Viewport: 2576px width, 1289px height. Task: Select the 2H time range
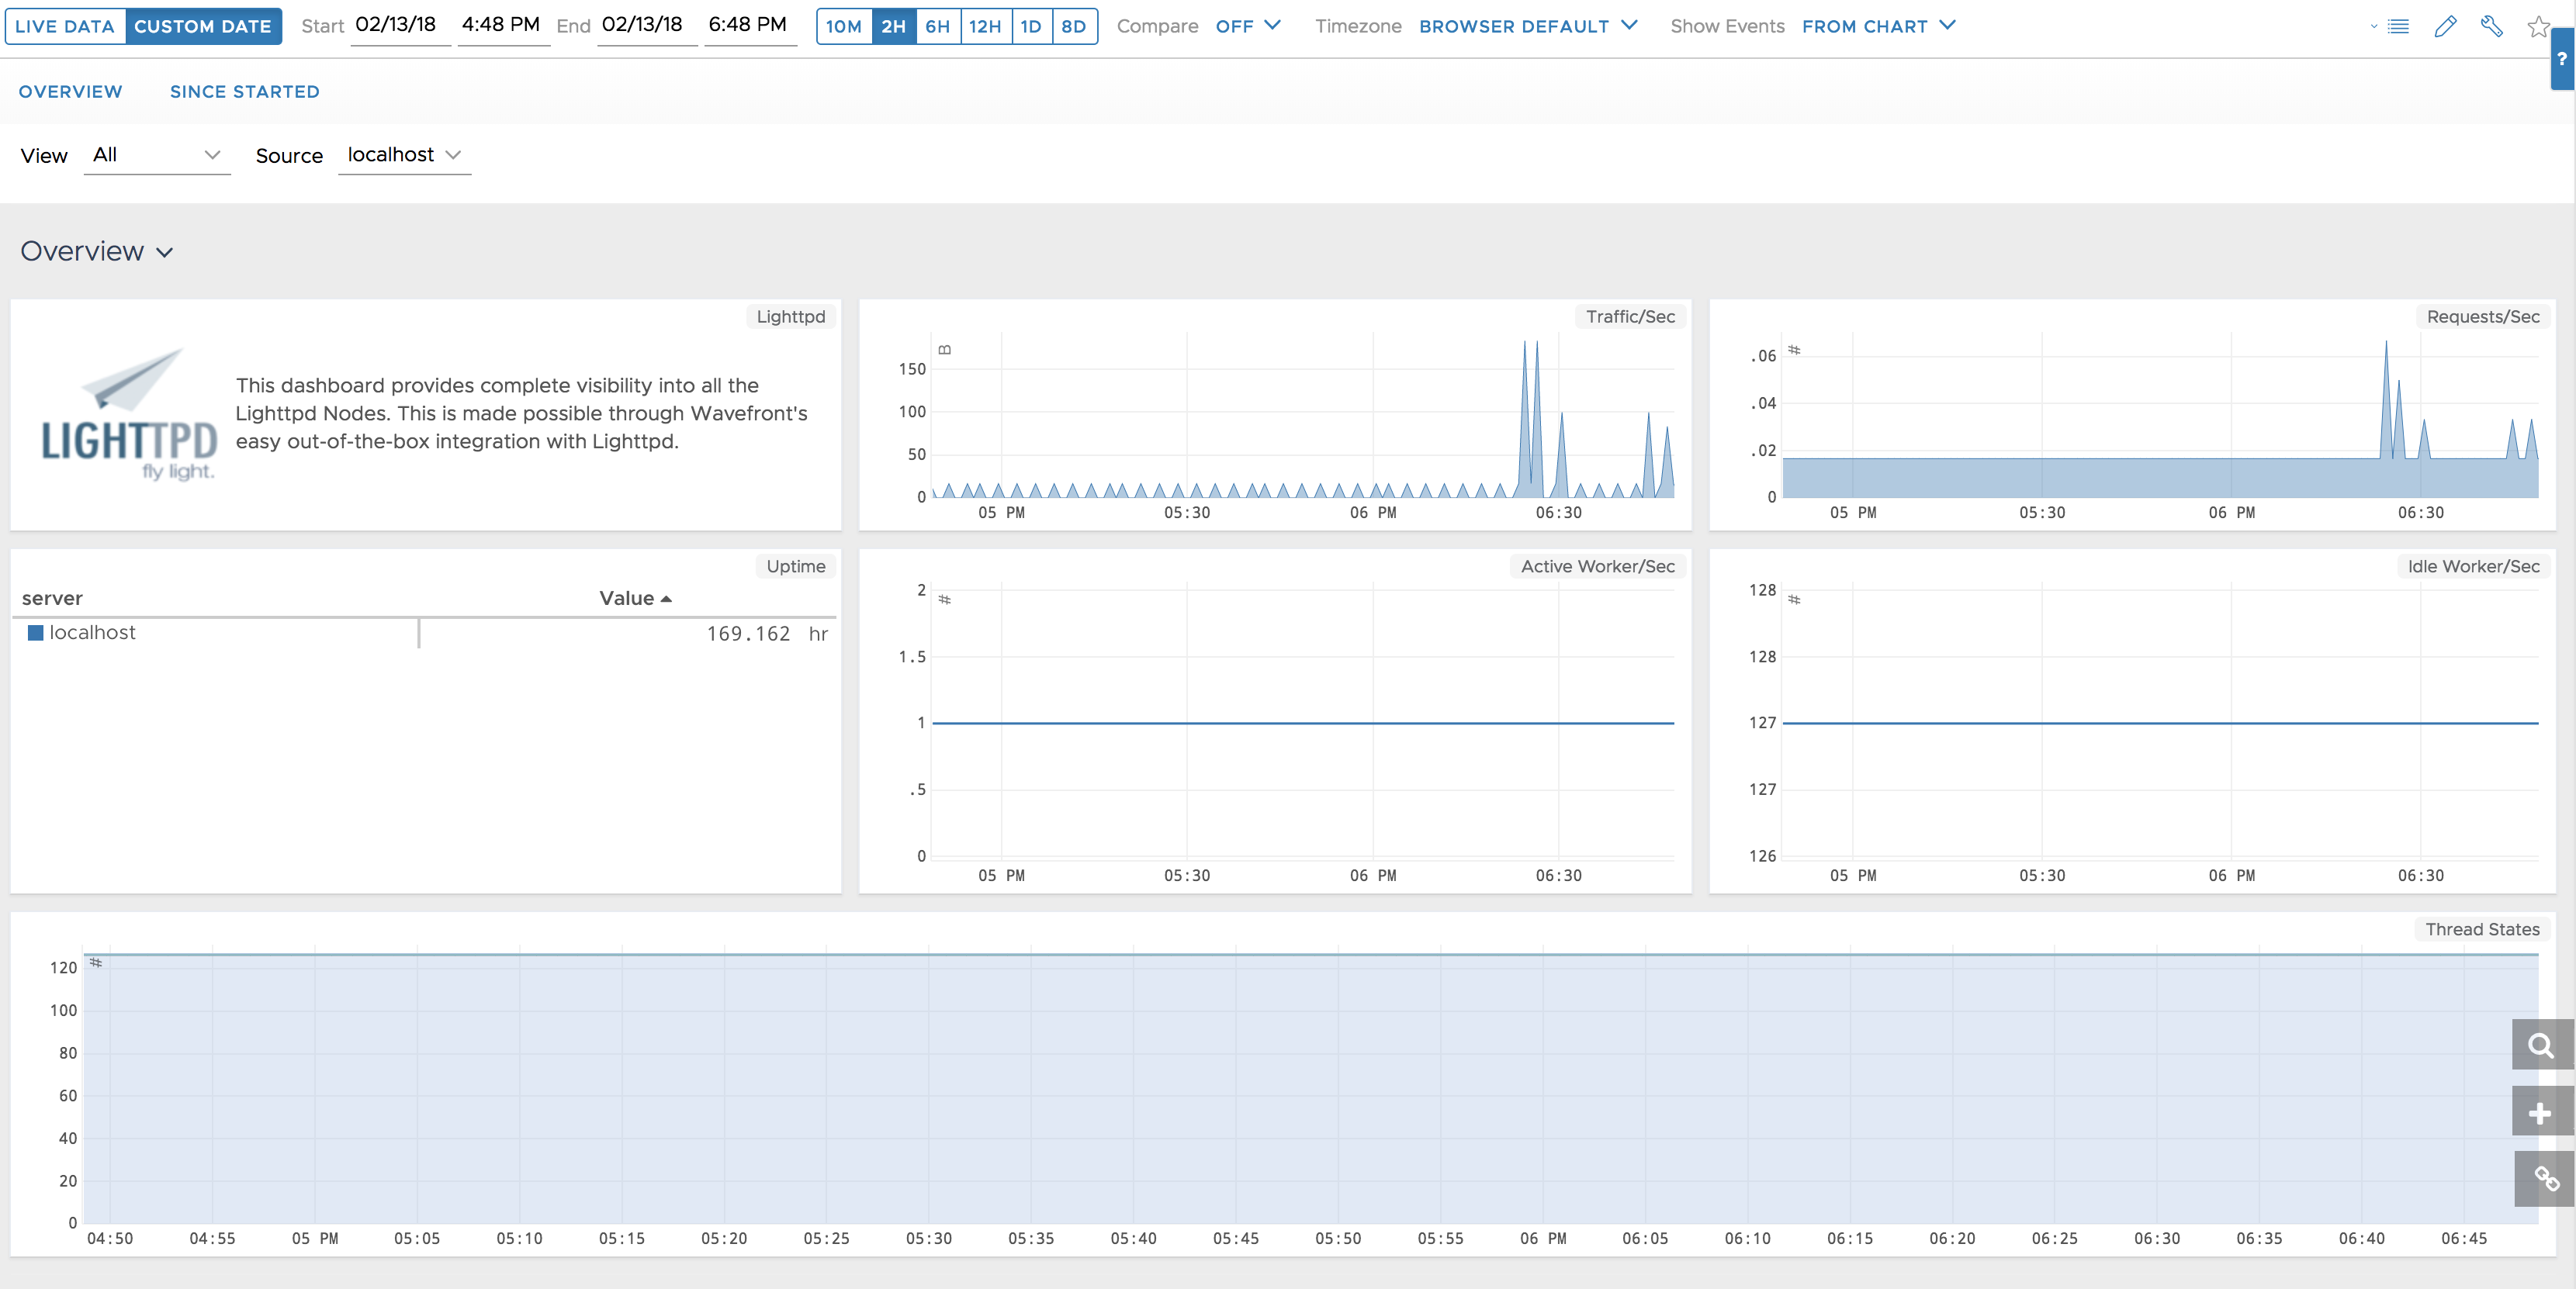(x=894, y=26)
